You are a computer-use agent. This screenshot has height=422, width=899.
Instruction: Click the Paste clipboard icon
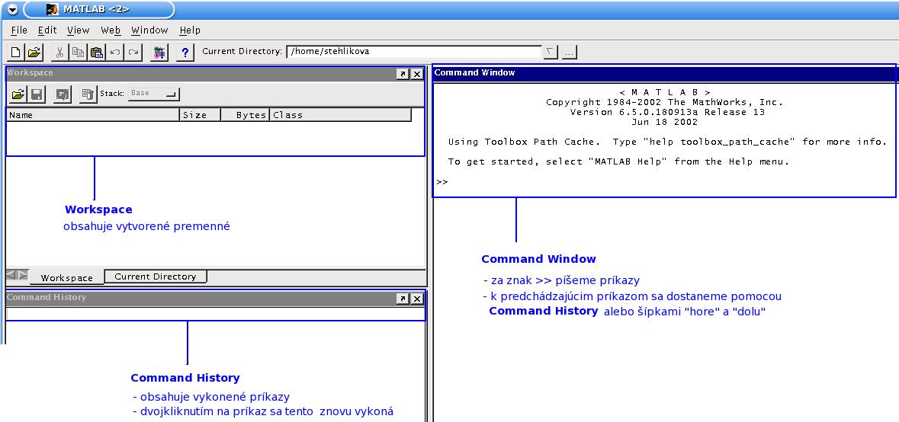[x=97, y=53]
